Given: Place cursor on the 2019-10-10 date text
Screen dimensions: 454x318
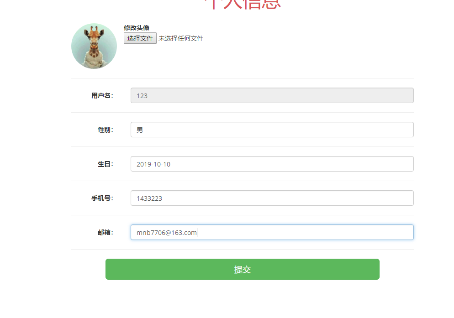Looking at the screenshot, I should coord(153,164).
